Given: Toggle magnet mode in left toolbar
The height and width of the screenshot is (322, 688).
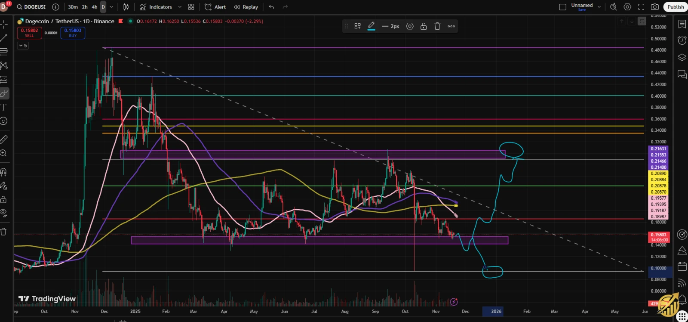Looking at the screenshot, I should click(4, 172).
